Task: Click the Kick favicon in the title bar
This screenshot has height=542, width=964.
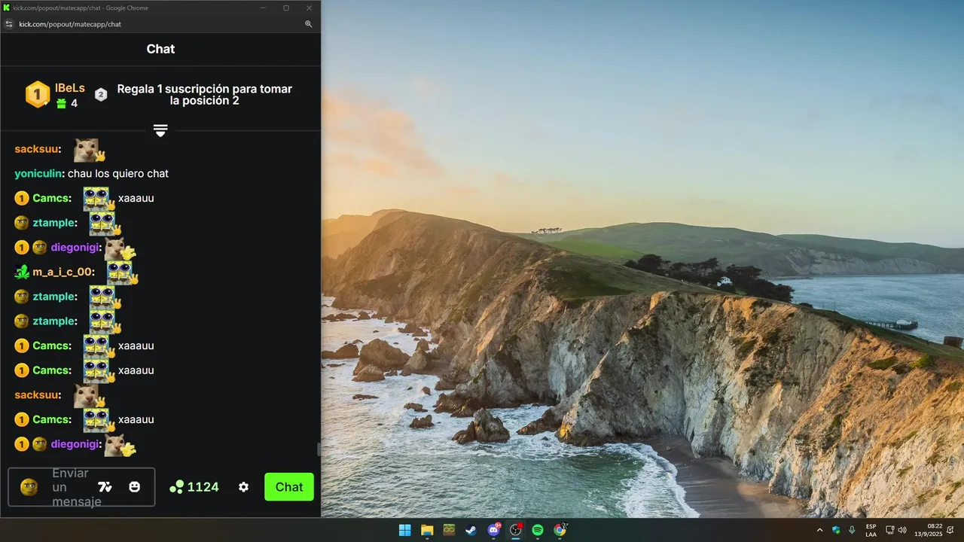Action: [7, 8]
